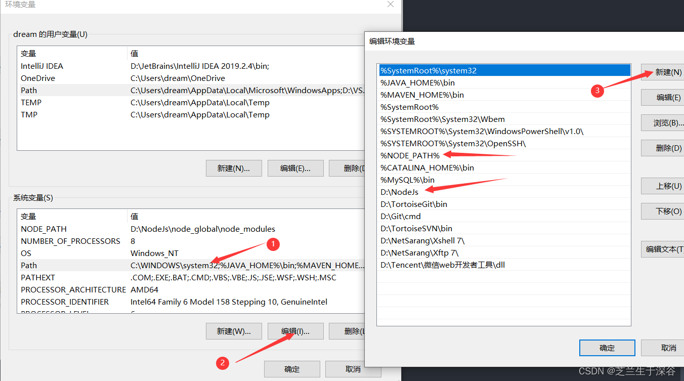Click 变量 column header in system variables
The image size is (684, 381).
click(x=72, y=216)
